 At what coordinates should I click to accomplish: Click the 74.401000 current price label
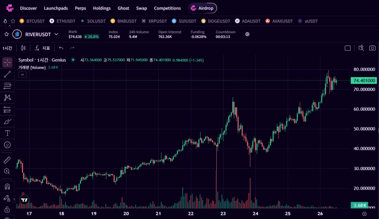tap(364, 81)
